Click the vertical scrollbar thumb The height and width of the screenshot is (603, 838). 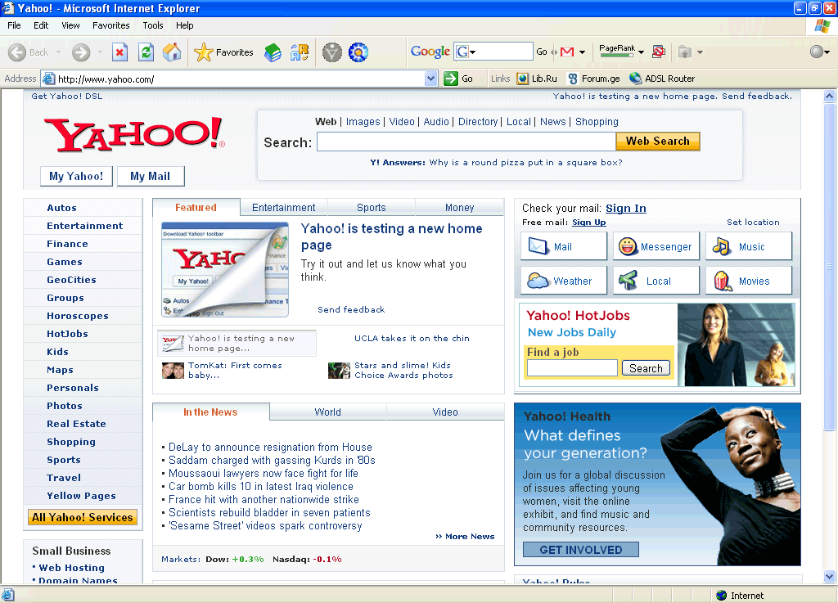click(830, 267)
